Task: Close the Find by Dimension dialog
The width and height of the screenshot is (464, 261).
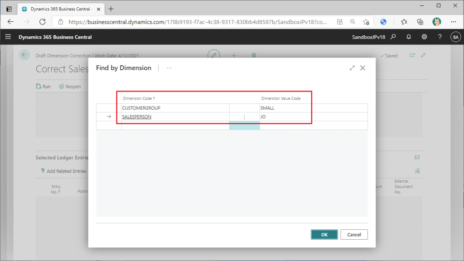Action: (x=362, y=68)
